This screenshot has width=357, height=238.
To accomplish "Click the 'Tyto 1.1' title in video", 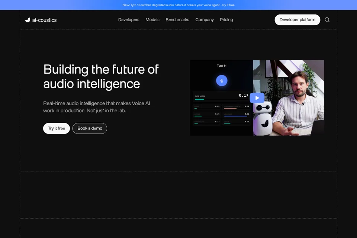I will [x=222, y=66].
